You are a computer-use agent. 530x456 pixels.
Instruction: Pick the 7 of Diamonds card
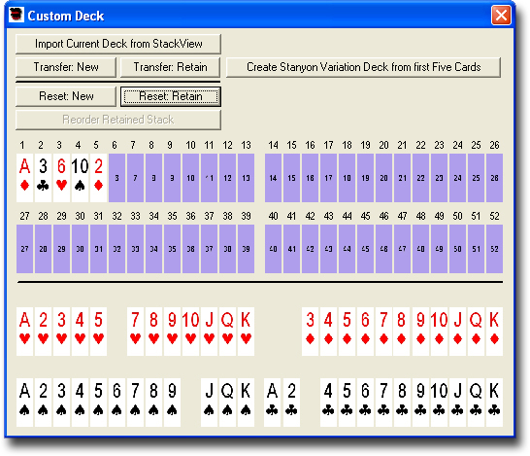[x=383, y=332]
